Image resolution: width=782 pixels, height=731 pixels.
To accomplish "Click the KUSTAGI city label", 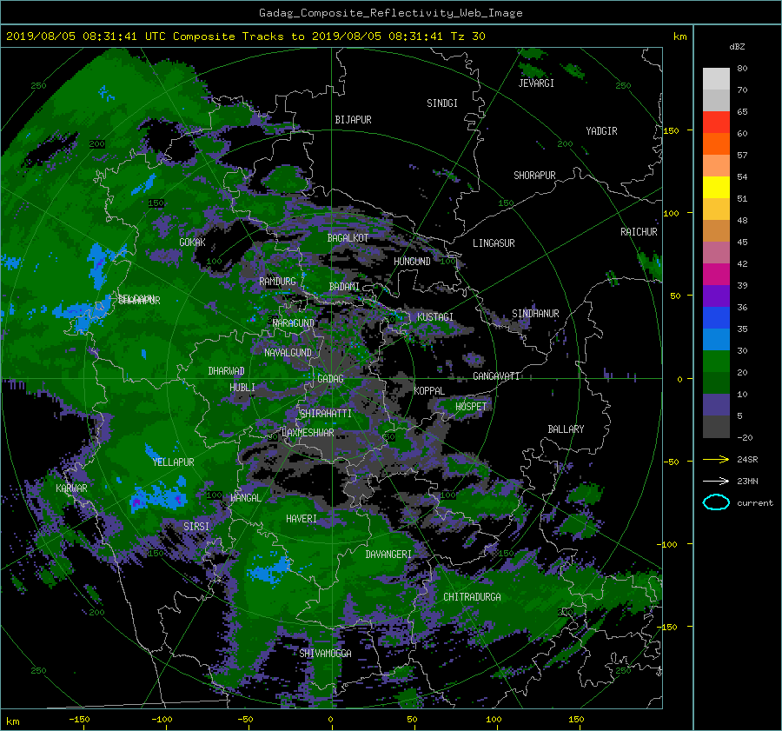I will click(435, 317).
